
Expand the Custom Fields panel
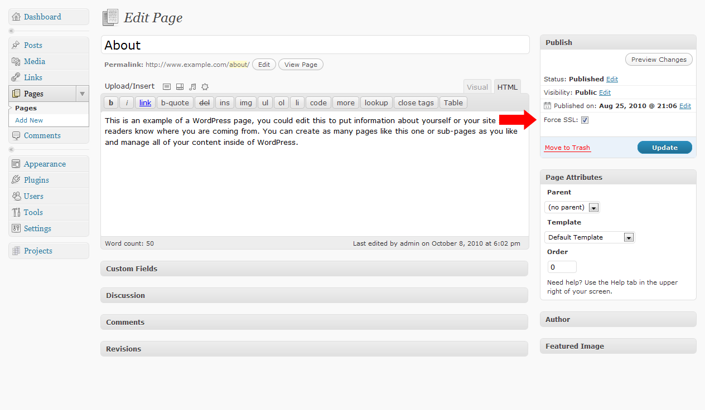(x=314, y=269)
